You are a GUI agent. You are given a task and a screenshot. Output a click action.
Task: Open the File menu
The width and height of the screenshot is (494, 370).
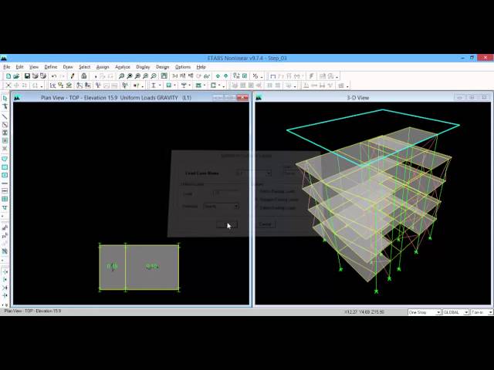tap(7, 67)
